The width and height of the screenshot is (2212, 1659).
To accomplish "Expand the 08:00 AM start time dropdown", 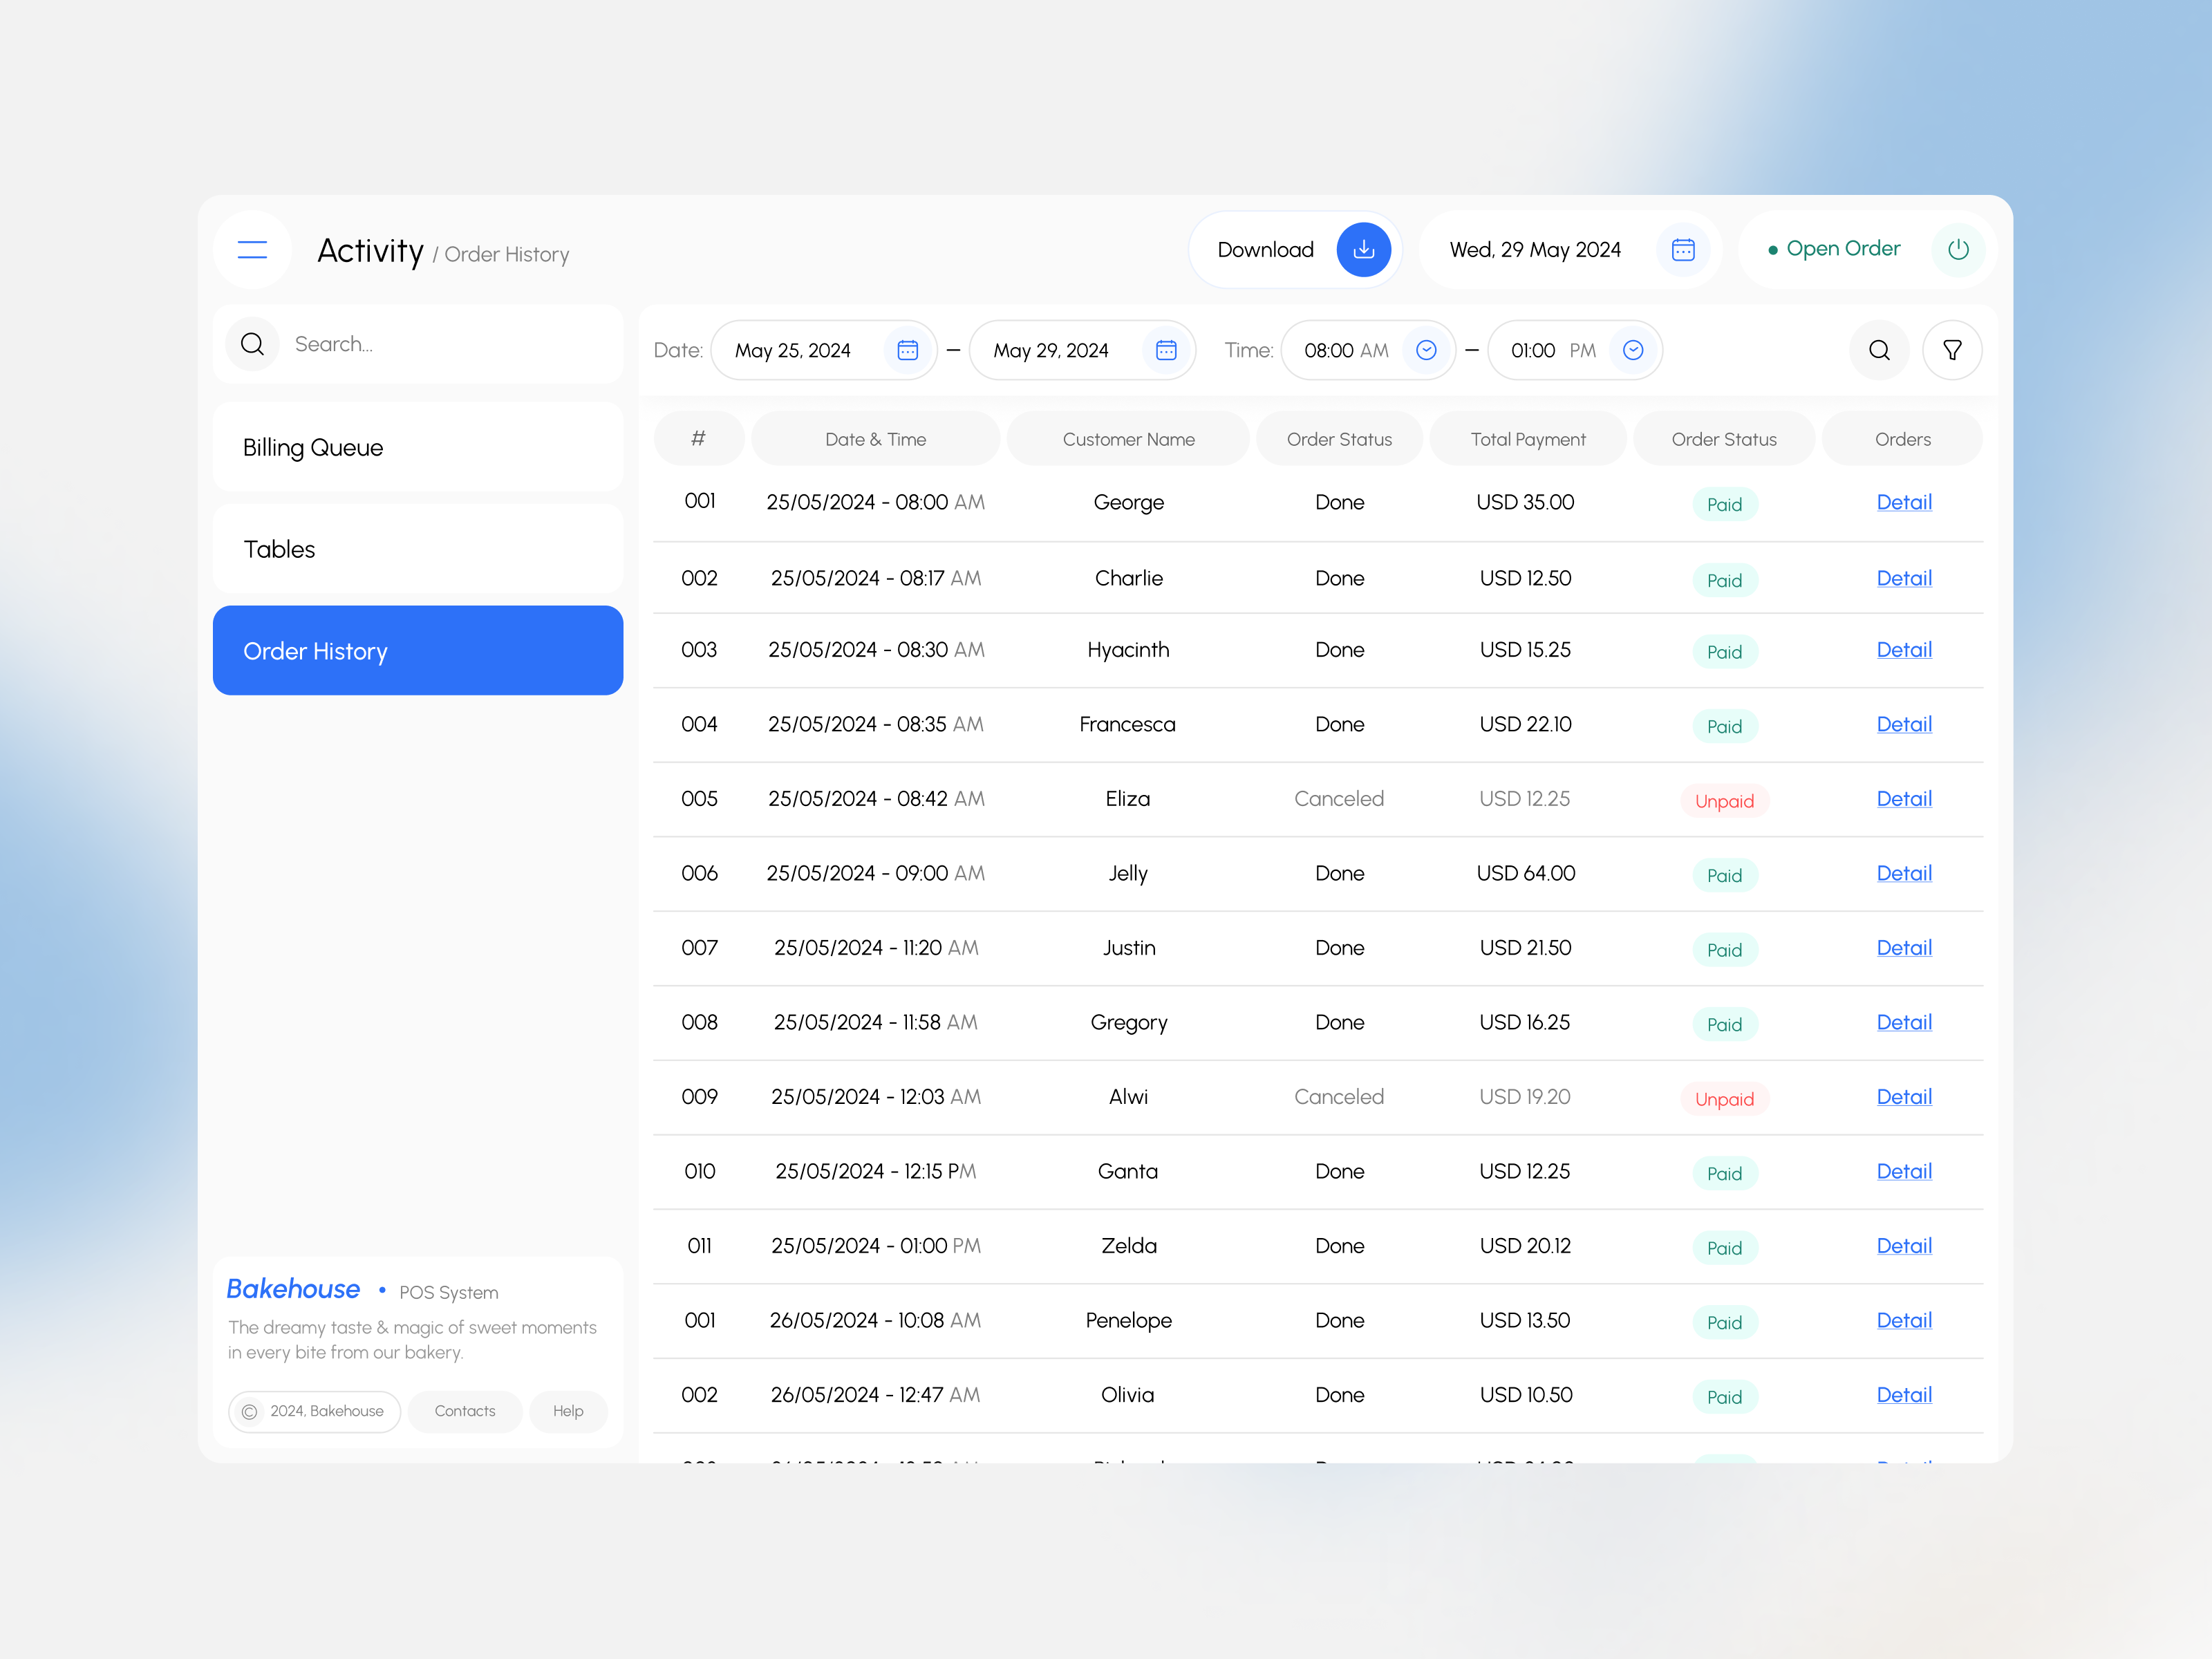I will (1426, 350).
